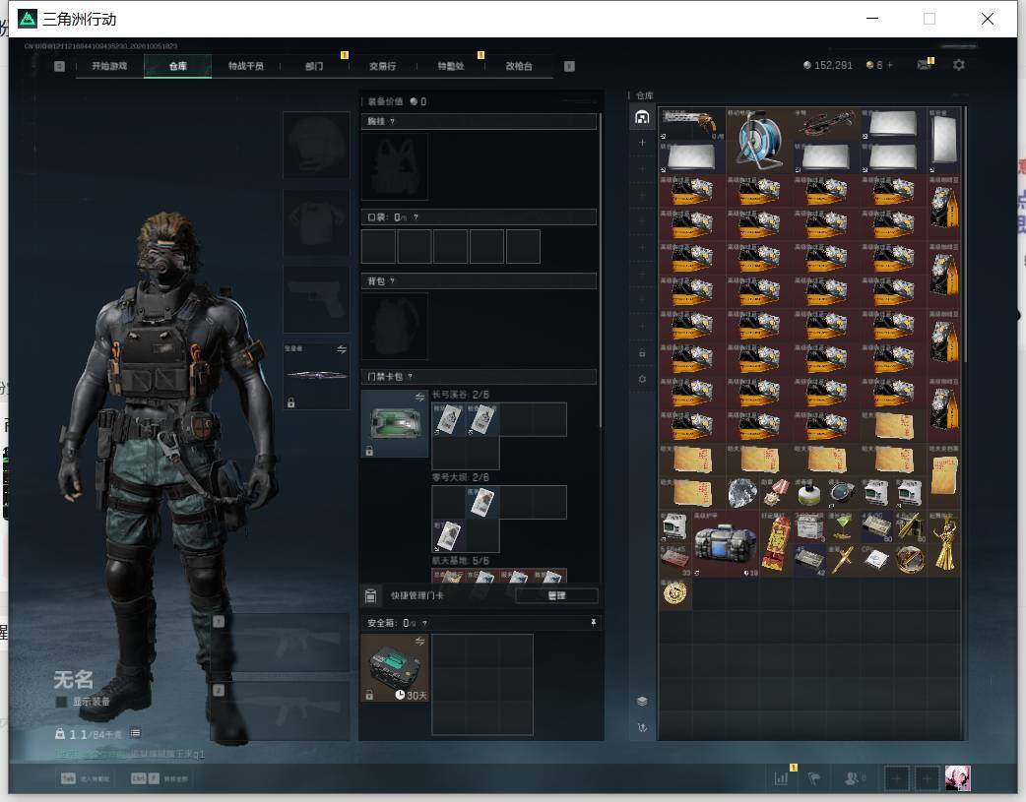Pin the 安全箱 section
The width and height of the screenshot is (1026, 802).
coord(594,623)
